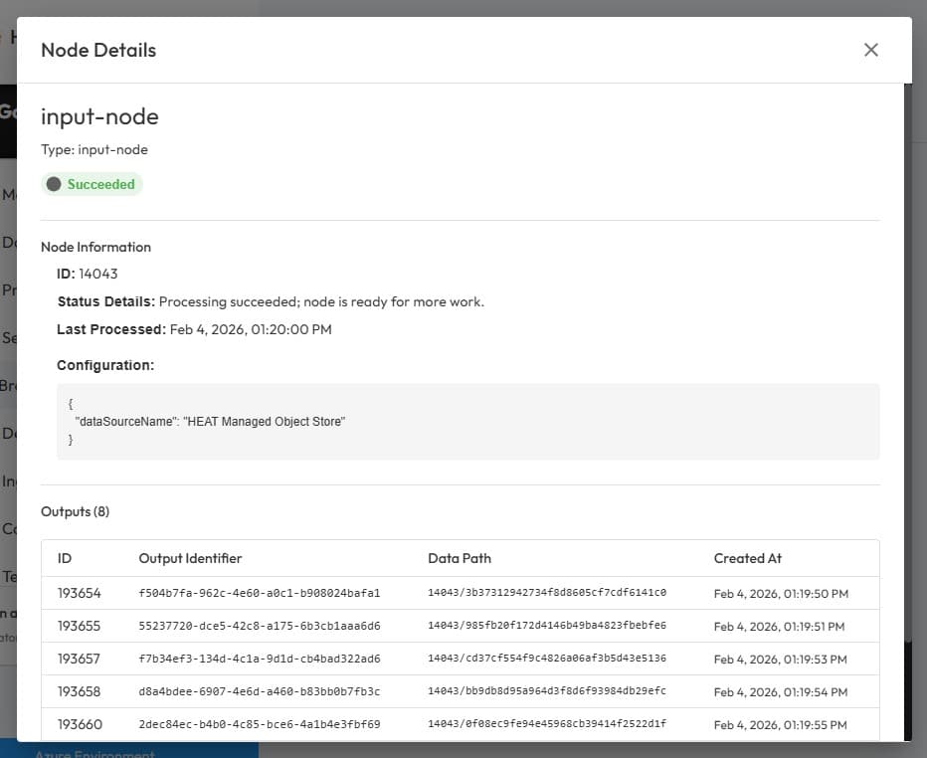This screenshot has height=758, width=927.
Task: Click the Created At column header
Action: tap(748, 558)
